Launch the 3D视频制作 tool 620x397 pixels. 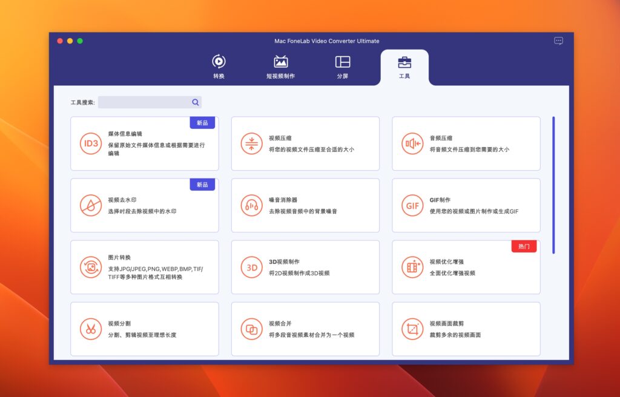[305, 267]
